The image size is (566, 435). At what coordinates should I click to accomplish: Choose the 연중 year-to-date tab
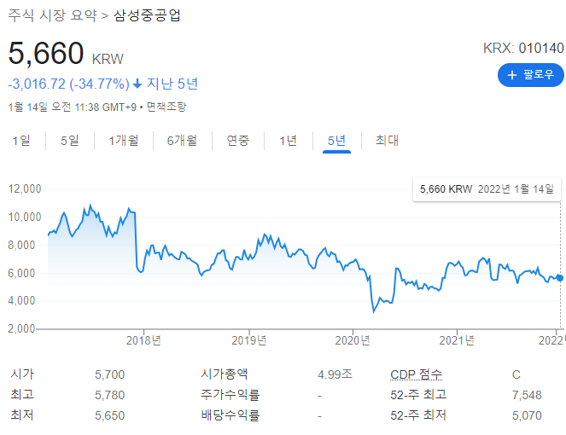click(238, 141)
